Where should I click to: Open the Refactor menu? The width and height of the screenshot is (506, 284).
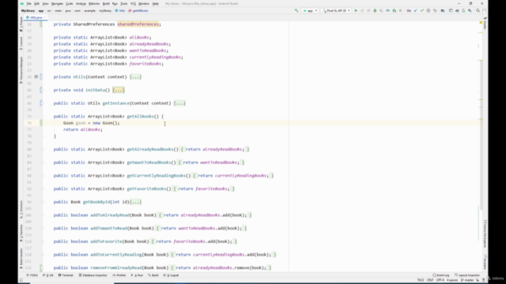tap(94, 3)
